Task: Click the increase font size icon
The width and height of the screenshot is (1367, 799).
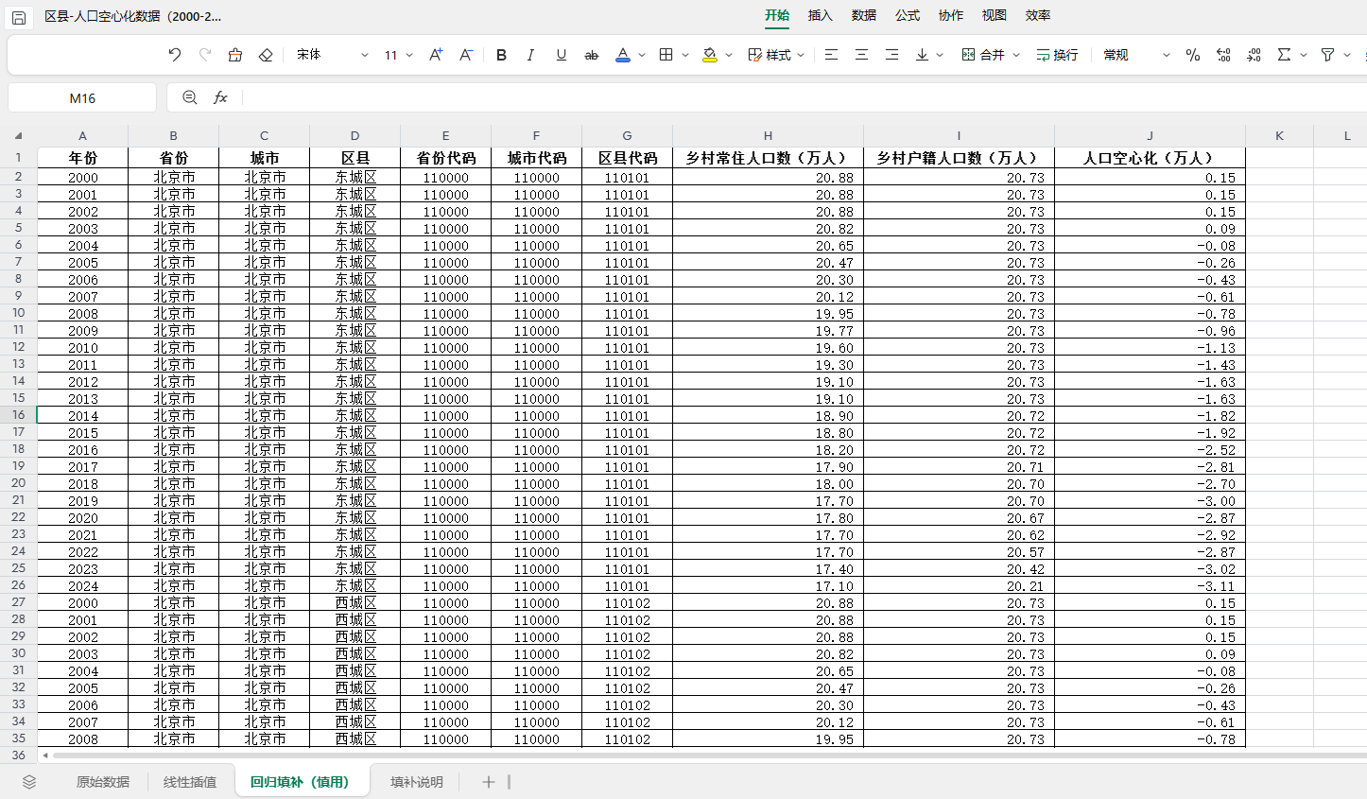Action: click(x=434, y=55)
